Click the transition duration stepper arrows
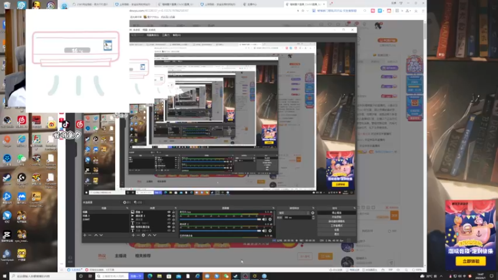498x280 pixels. 313,217
